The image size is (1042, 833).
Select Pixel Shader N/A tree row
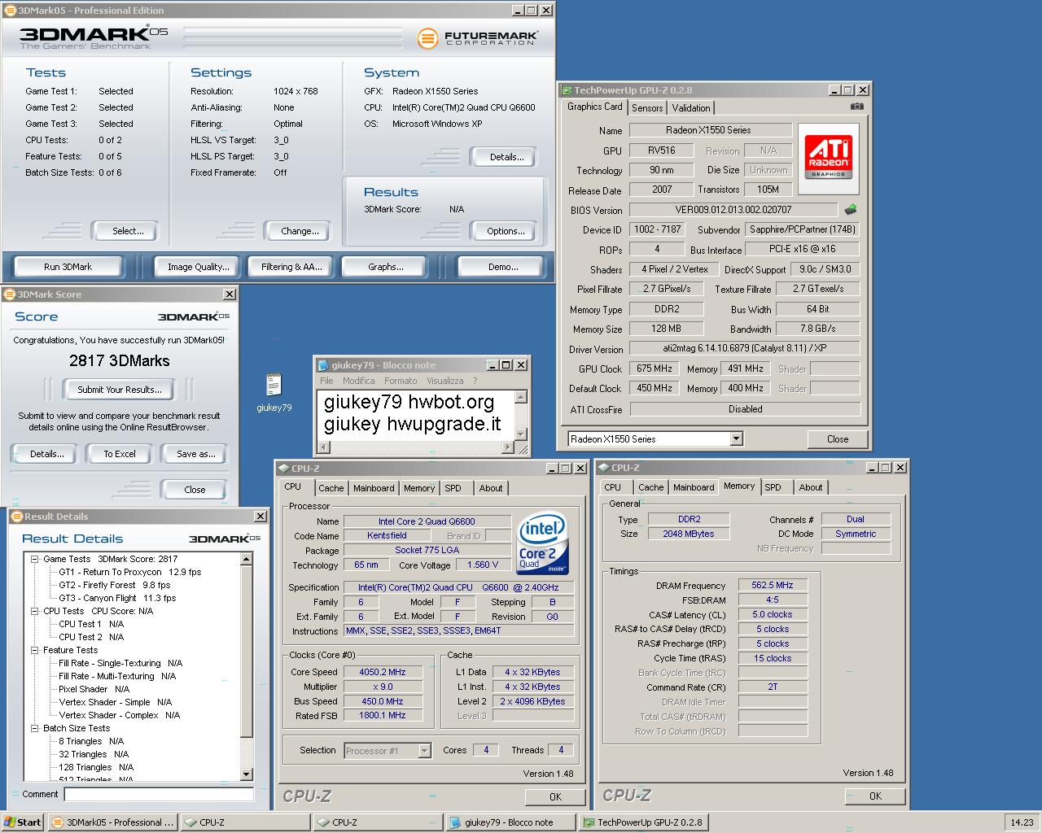pos(94,689)
